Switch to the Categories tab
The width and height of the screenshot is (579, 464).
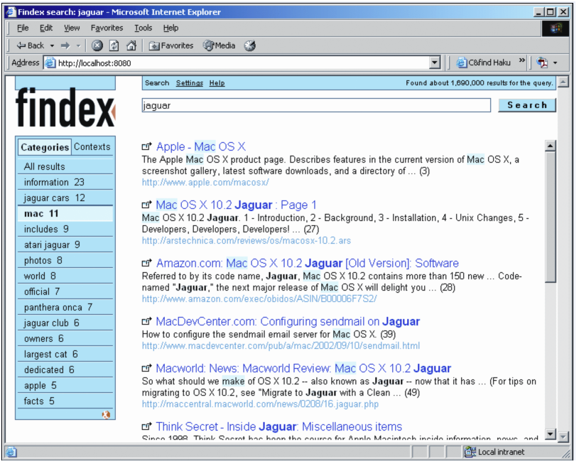click(45, 147)
